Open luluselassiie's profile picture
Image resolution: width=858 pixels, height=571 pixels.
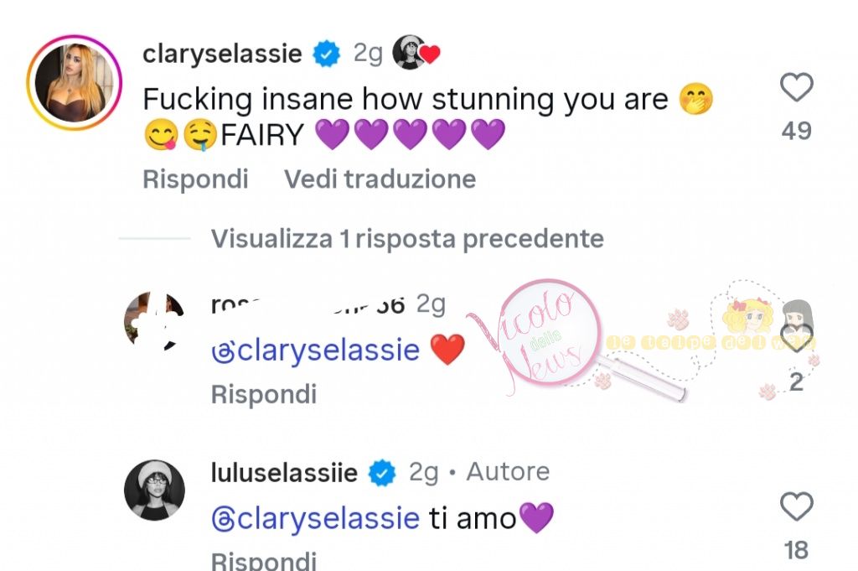click(x=154, y=490)
